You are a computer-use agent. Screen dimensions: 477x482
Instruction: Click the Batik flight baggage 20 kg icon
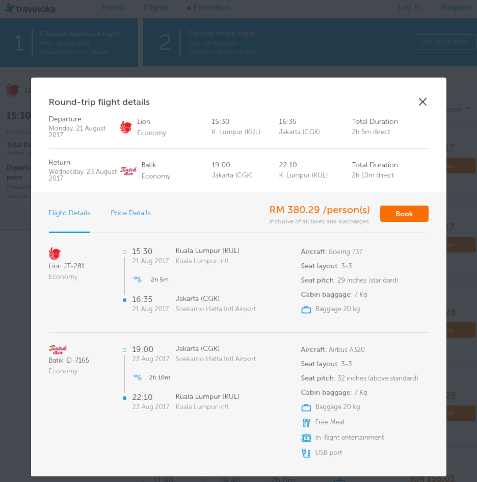(306, 407)
